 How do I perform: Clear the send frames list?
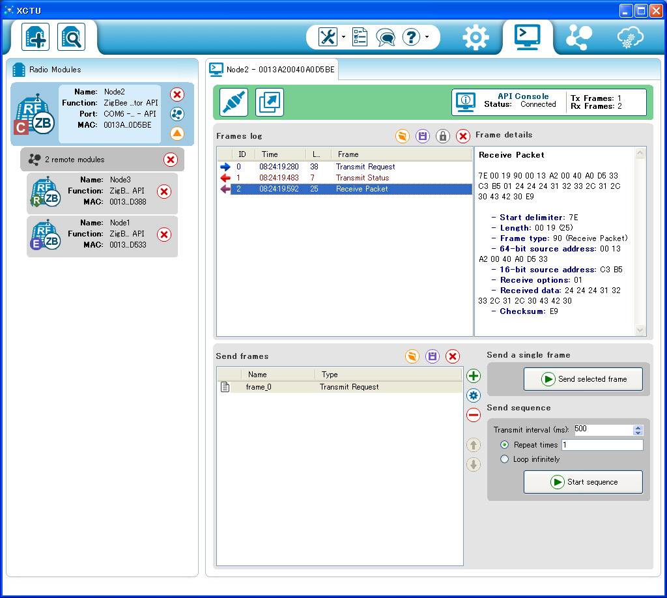(x=453, y=356)
